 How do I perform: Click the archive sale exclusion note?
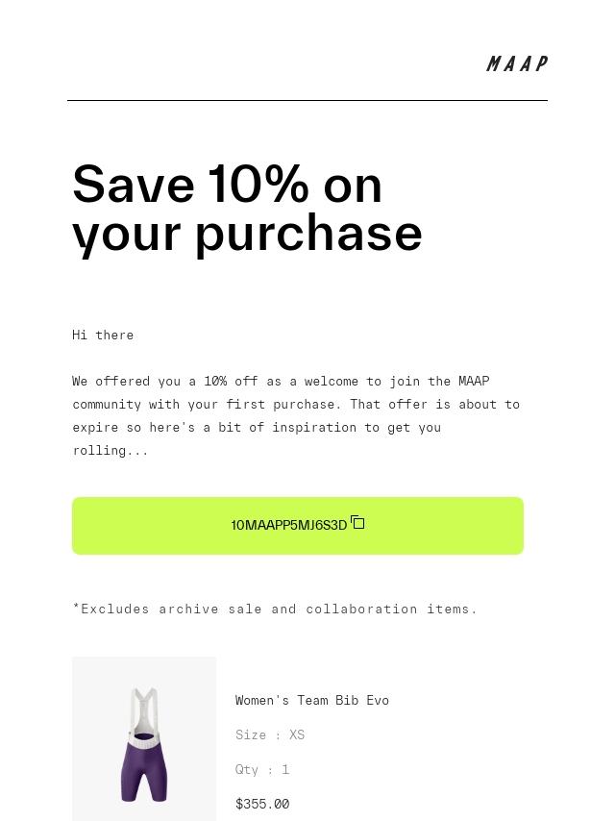[x=275, y=610]
